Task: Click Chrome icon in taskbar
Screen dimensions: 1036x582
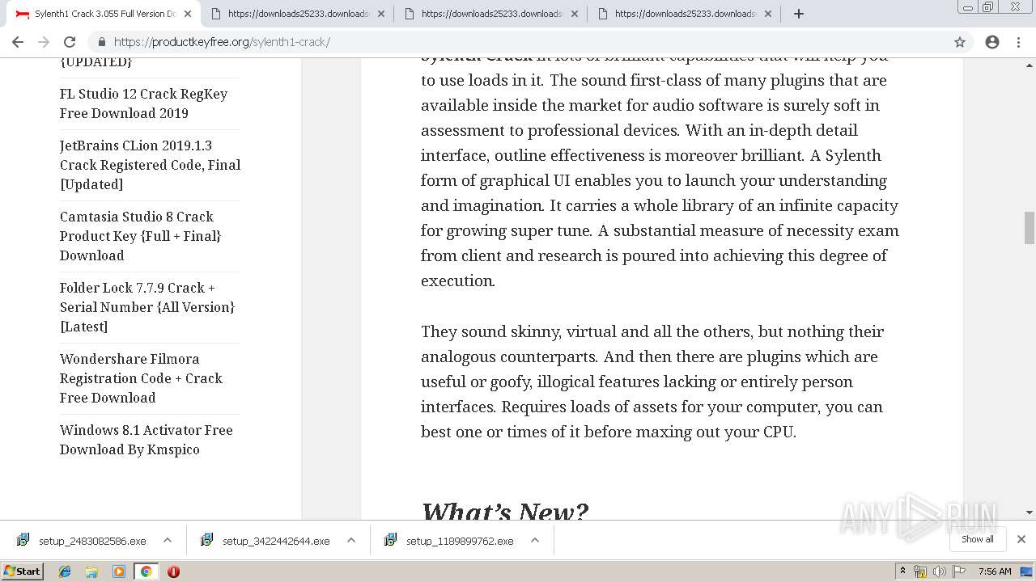Action: pyautogui.click(x=146, y=571)
